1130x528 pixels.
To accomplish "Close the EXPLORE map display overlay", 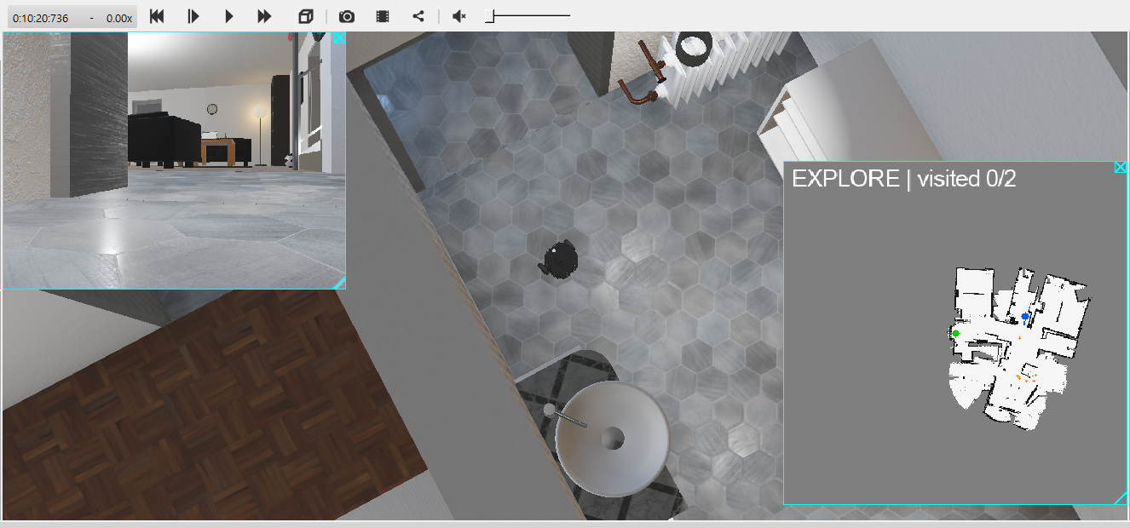I will coord(1121,168).
